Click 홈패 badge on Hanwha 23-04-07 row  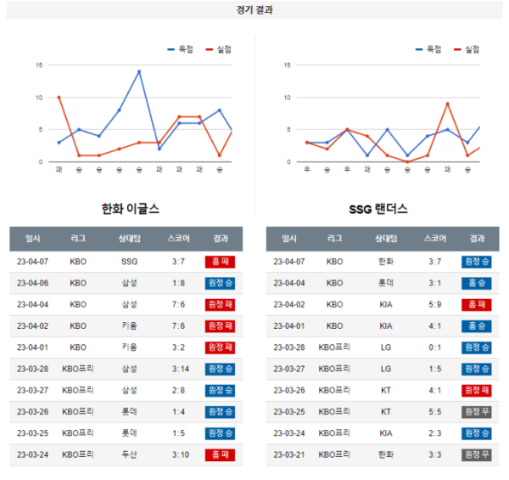(220, 262)
